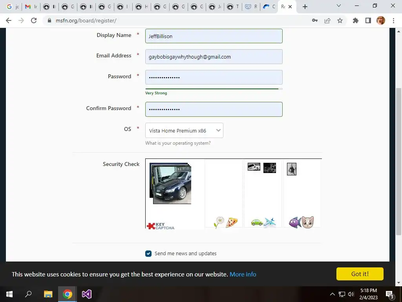The height and width of the screenshot is (302, 402).
Task: Click the daisy flower captcha icon
Action: 219,222
